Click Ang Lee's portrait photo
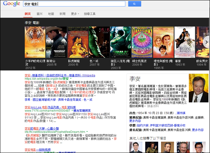This screenshot has height=153, width=210. (x=199, y=88)
